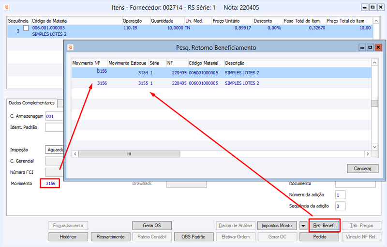Viewport: 387px width, 247px height.
Task: Click the horizontal scrollbar thumb in the search dialog
Action: [129, 154]
